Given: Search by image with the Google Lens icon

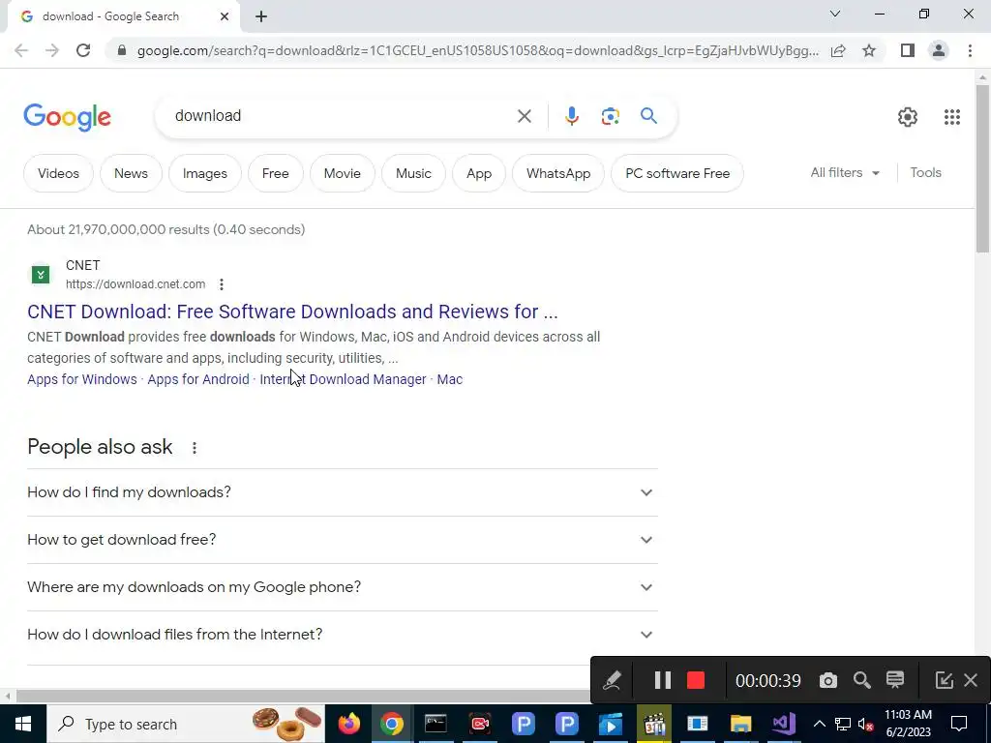Looking at the screenshot, I should (x=610, y=116).
